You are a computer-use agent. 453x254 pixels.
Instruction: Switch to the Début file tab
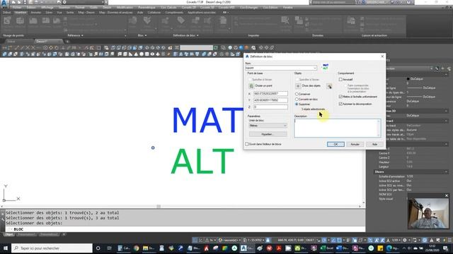click(11, 42)
